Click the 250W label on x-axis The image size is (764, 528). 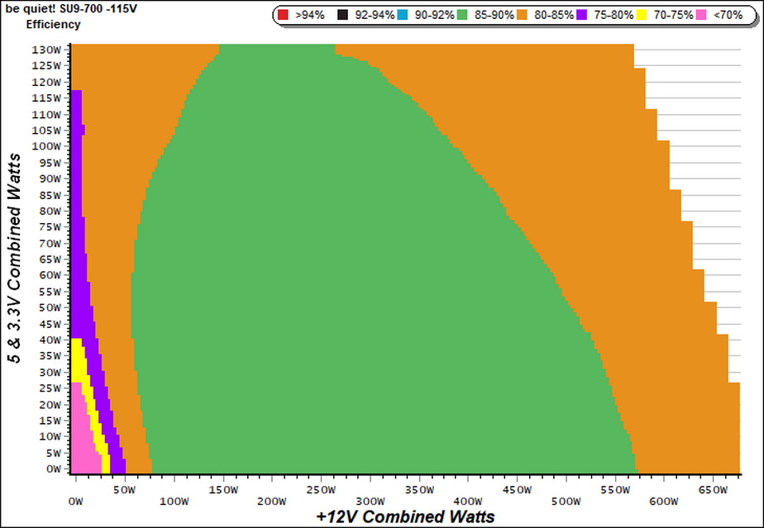coord(322,490)
